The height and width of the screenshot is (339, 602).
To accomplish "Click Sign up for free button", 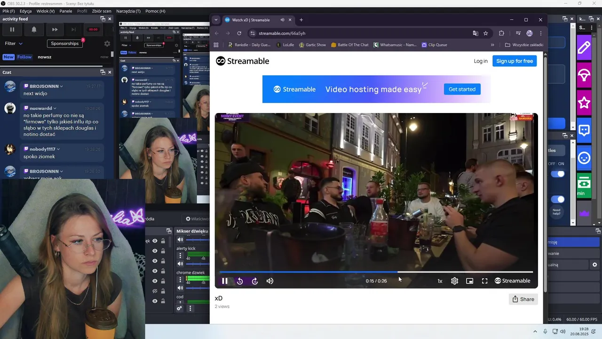I will 515,61.
